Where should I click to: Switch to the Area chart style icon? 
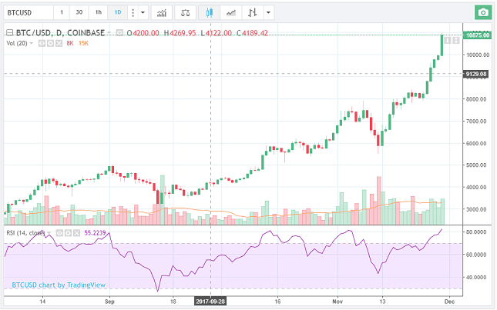point(230,12)
